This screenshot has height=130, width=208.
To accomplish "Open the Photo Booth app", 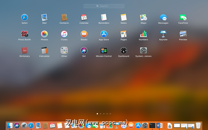I will point(25,34).
